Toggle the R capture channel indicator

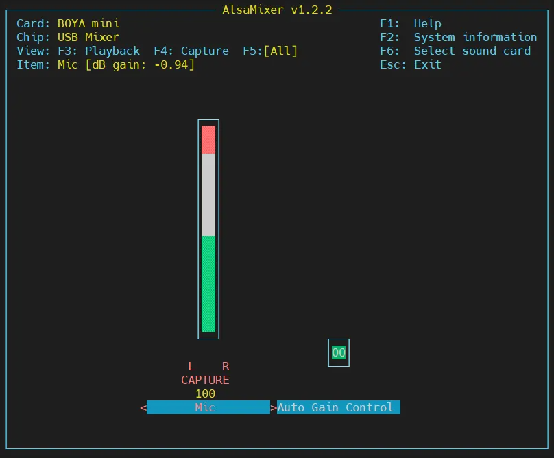pyautogui.click(x=226, y=366)
